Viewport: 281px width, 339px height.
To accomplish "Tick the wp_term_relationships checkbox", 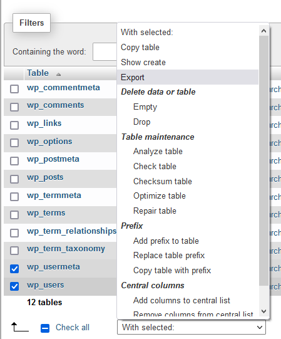I will coord(14,233).
